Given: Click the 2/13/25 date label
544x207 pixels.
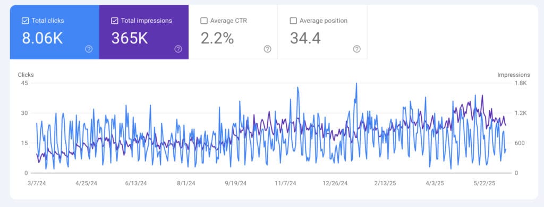Looking at the screenshot, I should [x=386, y=184].
